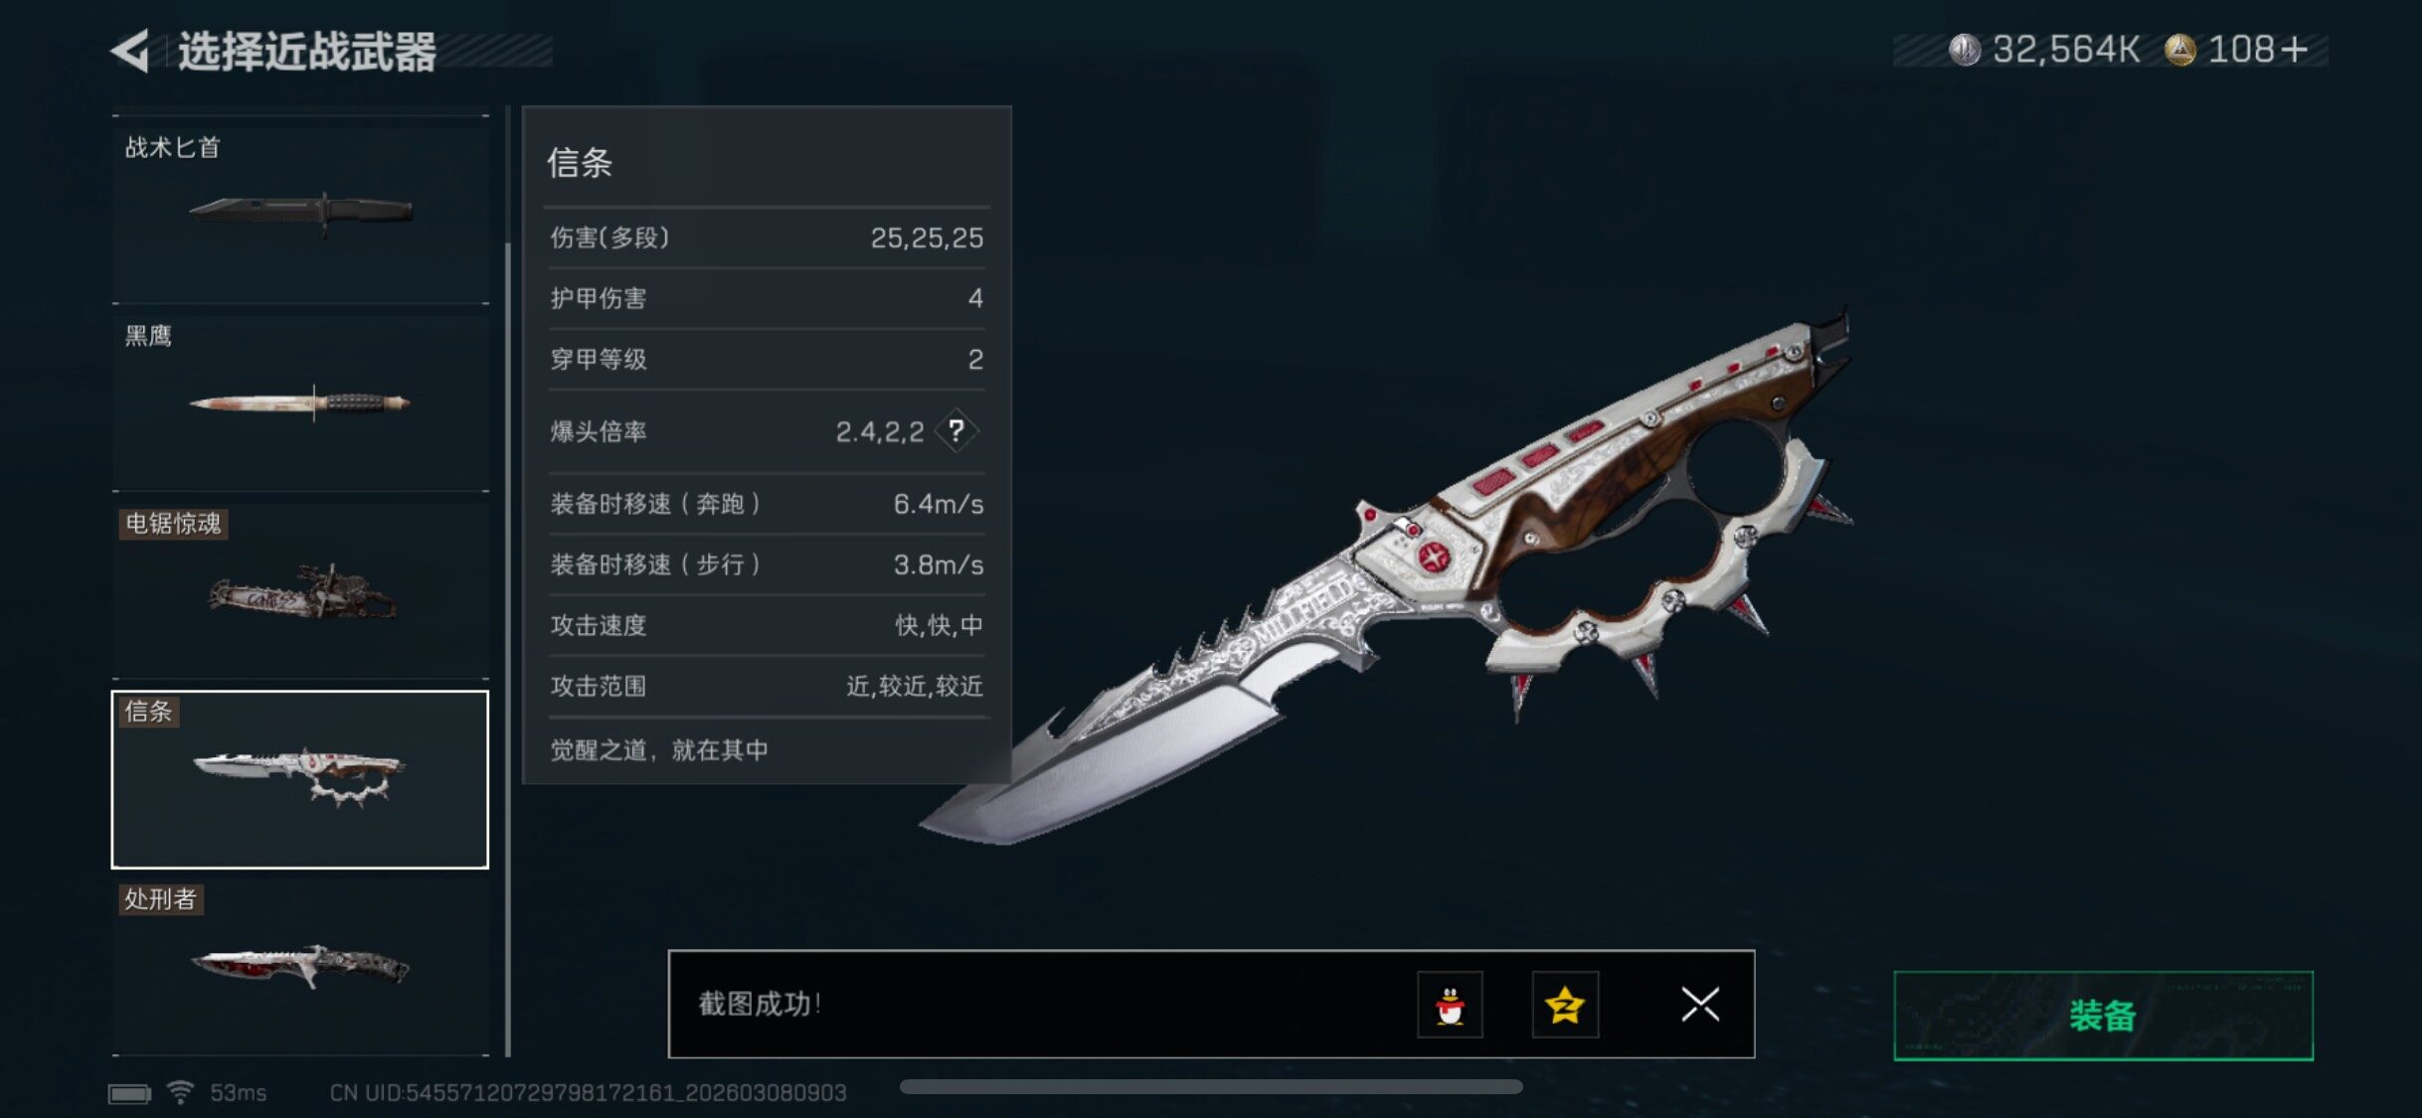Select the 信条 knuckle knife item
2422x1118 pixels.
tap(300, 779)
